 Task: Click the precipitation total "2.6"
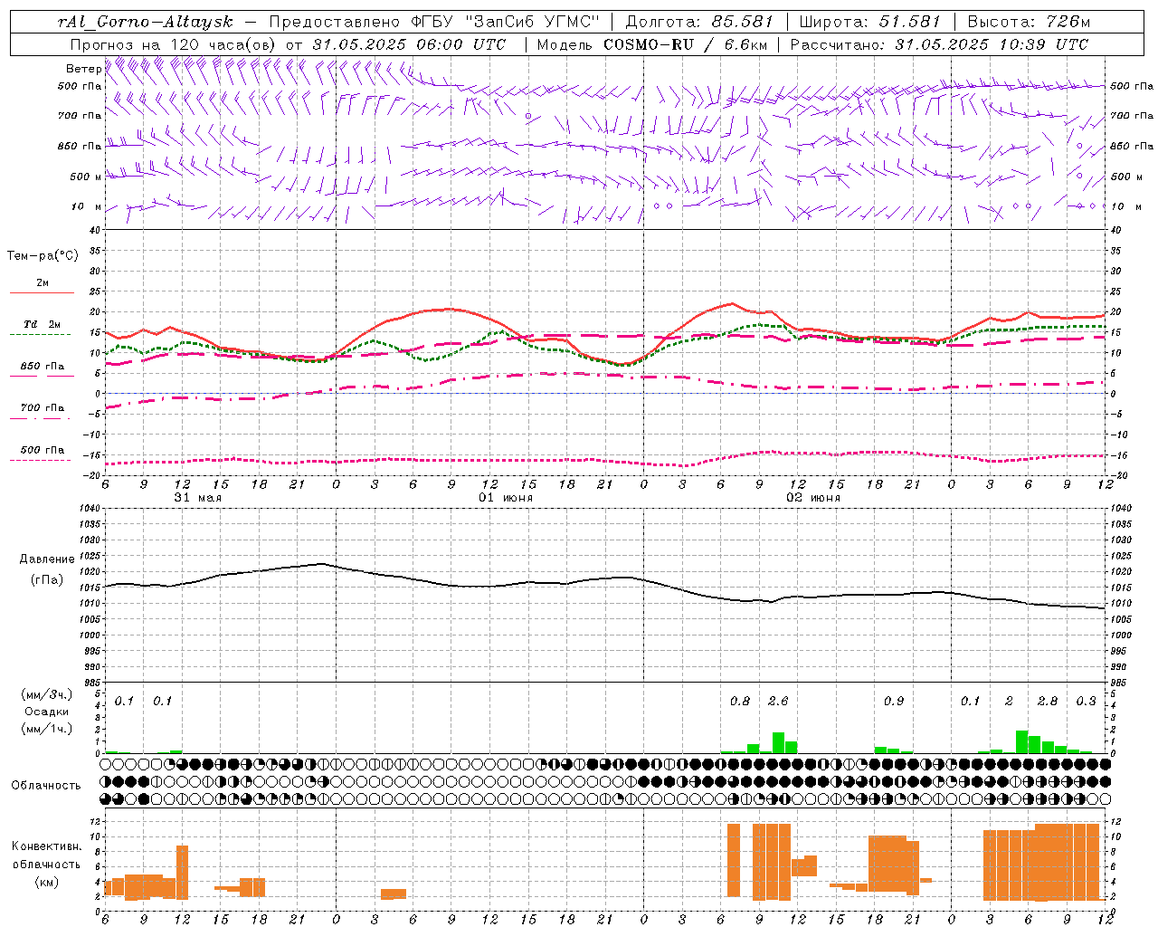[x=778, y=701]
